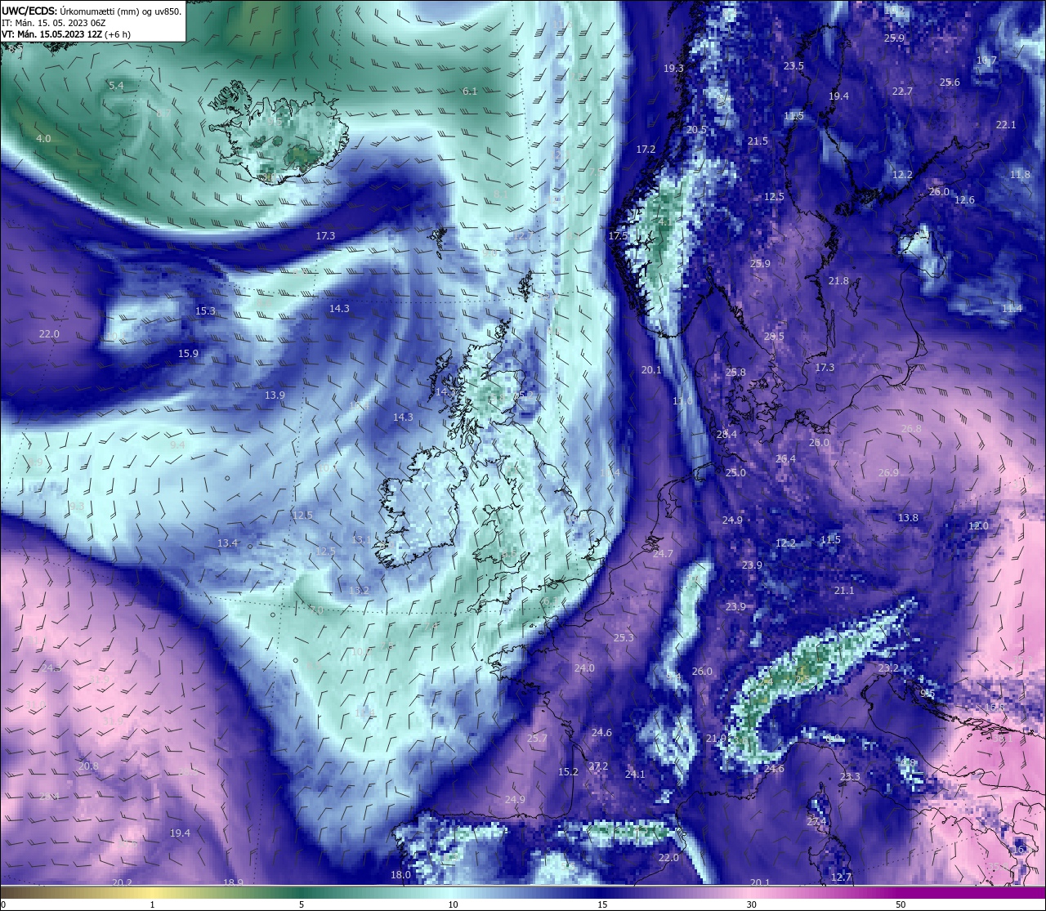
Task: Click the 5.4 value west of Iceland
Action: coord(116,86)
